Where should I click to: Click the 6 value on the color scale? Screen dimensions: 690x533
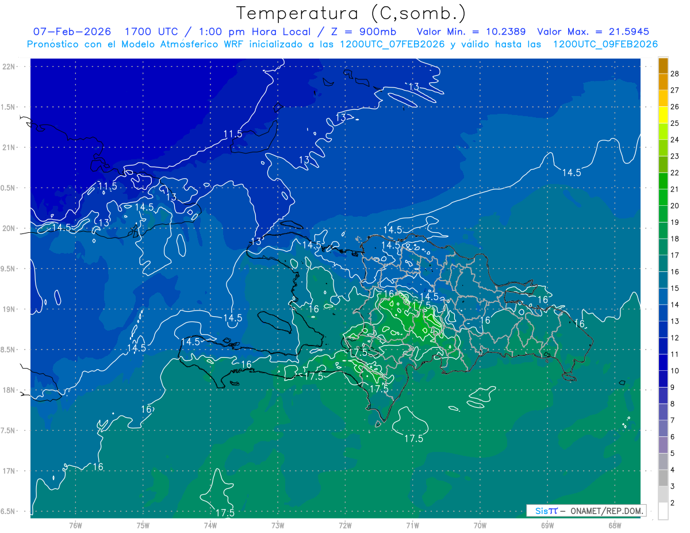coord(673,437)
